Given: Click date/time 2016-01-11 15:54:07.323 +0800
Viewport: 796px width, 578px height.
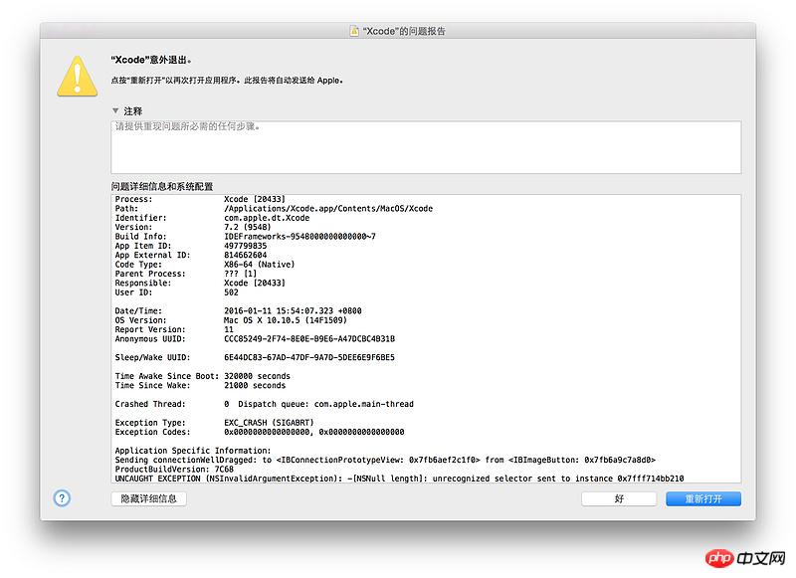Looking at the screenshot, I should (293, 310).
